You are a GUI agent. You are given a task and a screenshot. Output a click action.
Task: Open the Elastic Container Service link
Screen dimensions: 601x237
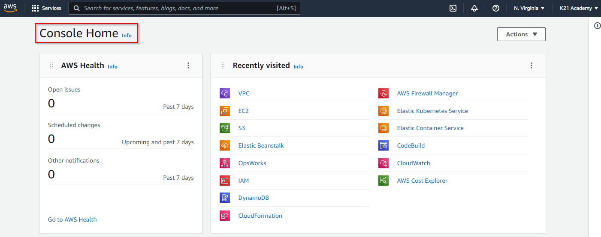[x=430, y=128]
